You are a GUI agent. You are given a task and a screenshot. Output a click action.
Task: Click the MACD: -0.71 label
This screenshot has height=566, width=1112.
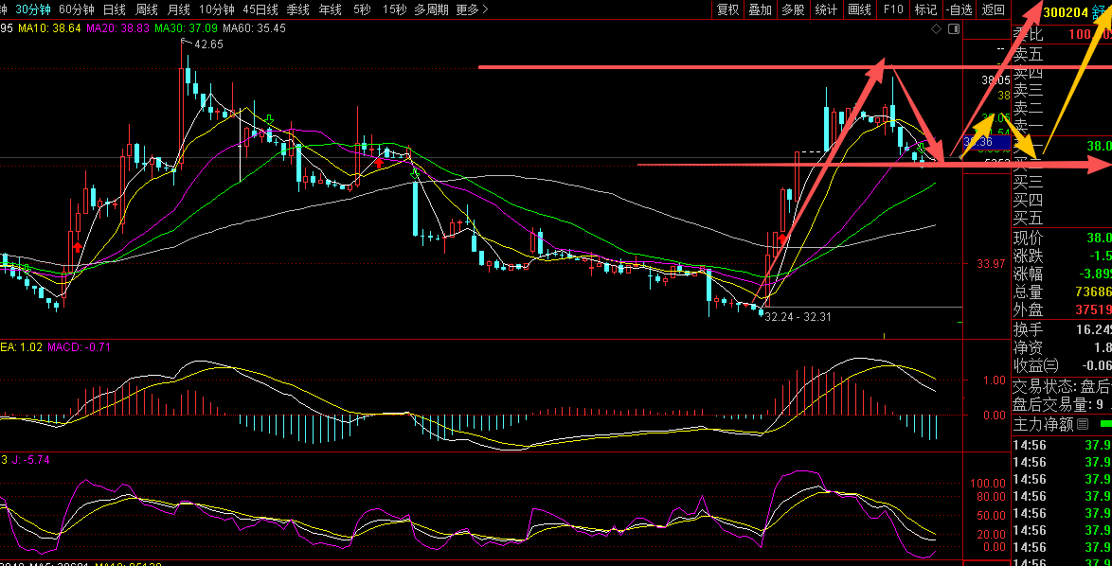(78, 347)
